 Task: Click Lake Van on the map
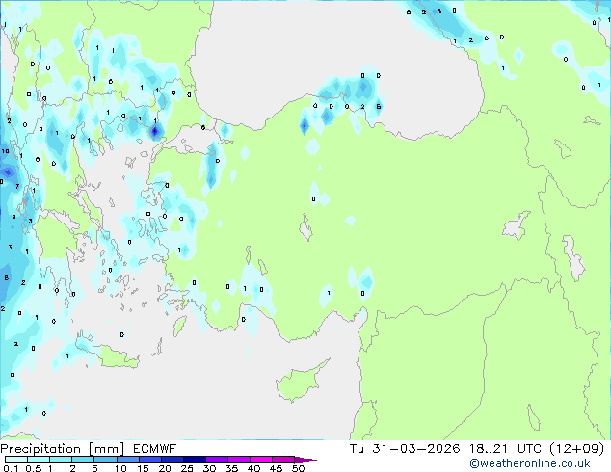click(517, 226)
